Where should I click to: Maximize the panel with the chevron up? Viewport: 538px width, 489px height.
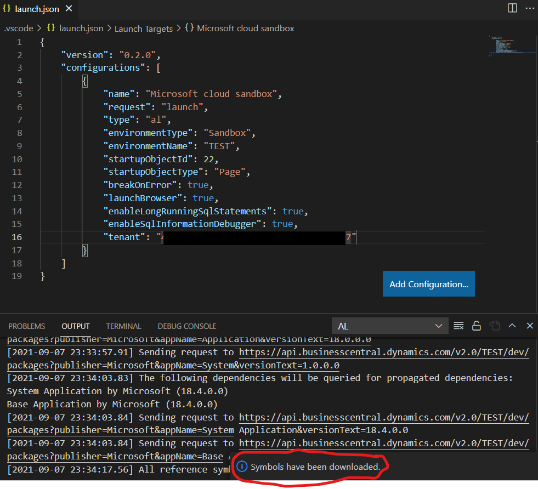click(x=512, y=326)
